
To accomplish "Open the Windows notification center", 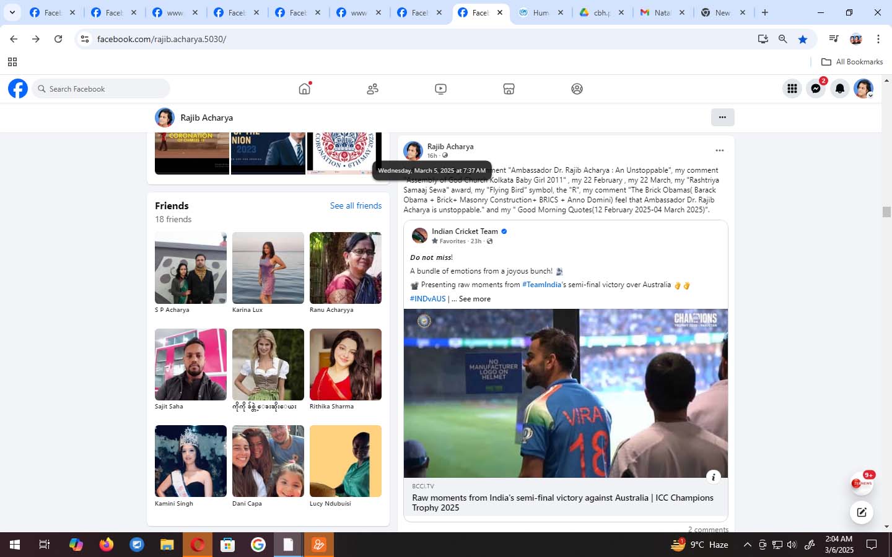I will click(872, 545).
